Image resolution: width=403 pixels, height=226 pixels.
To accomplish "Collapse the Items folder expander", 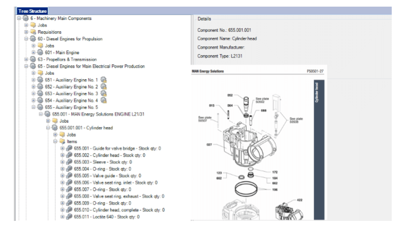I will [x=55, y=141].
